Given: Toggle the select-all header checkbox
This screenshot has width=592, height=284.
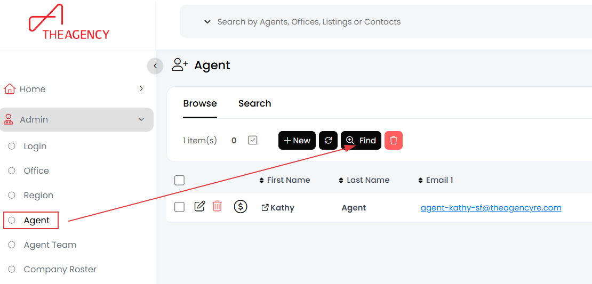Looking at the screenshot, I should click(x=179, y=180).
